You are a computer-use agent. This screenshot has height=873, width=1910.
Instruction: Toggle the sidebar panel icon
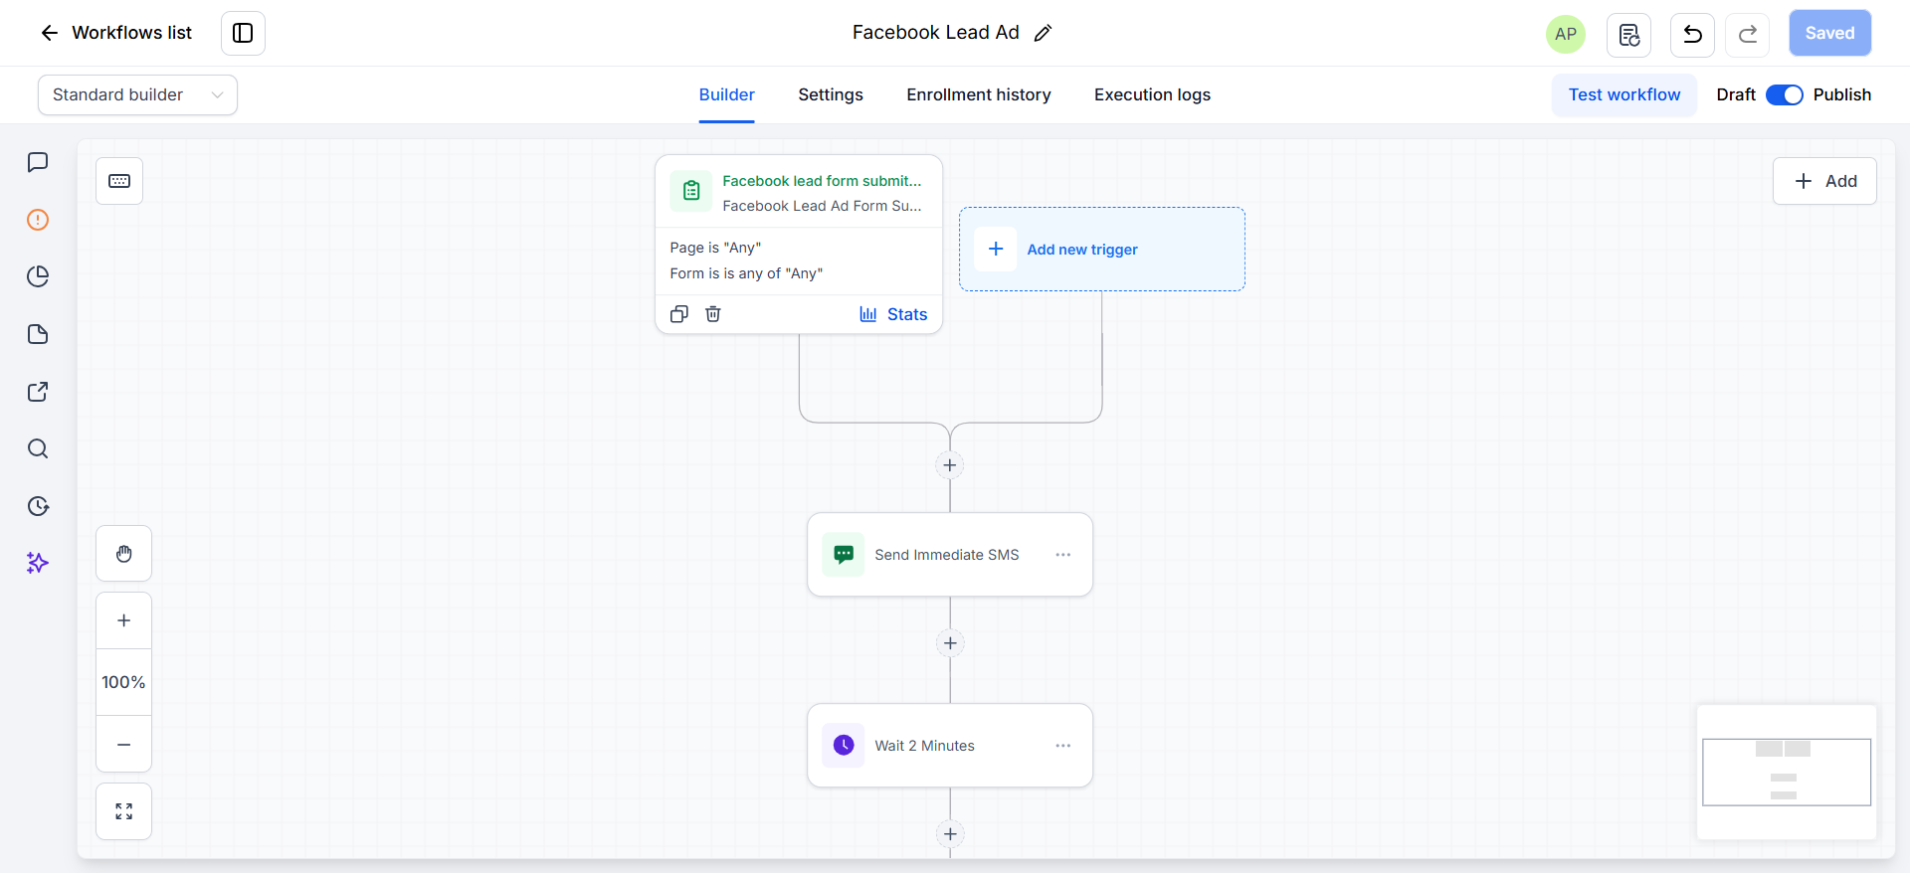[243, 33]
